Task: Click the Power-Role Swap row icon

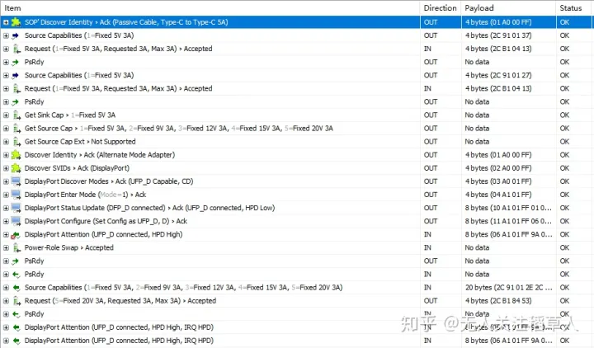Action: click(x=16, y=247)
